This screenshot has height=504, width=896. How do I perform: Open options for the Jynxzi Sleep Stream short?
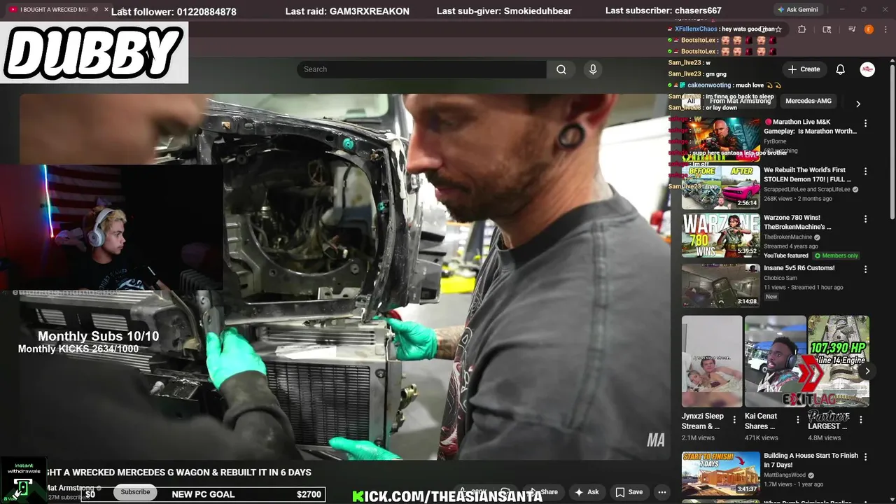pos(734,420)
